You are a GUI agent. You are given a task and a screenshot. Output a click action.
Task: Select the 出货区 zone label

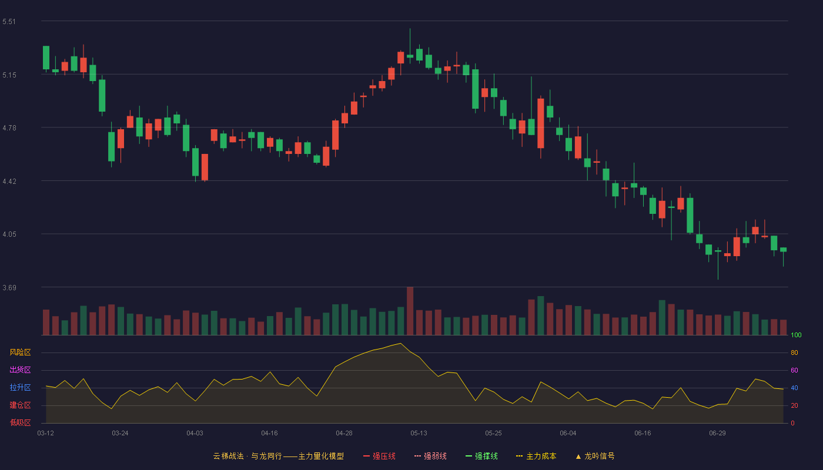pos(20,370)
